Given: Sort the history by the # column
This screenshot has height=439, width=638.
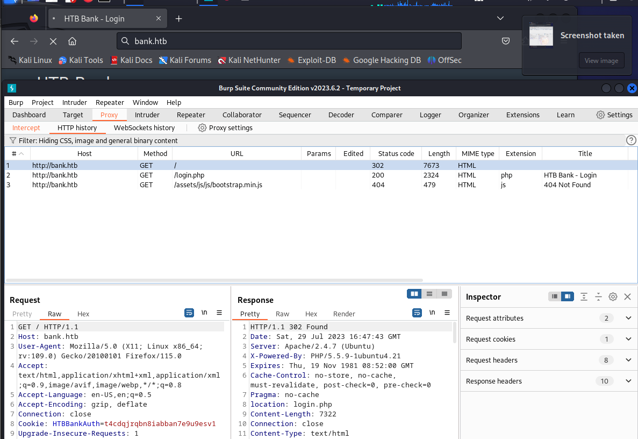Looking at the screenshot, I should (x=18, y=153).
